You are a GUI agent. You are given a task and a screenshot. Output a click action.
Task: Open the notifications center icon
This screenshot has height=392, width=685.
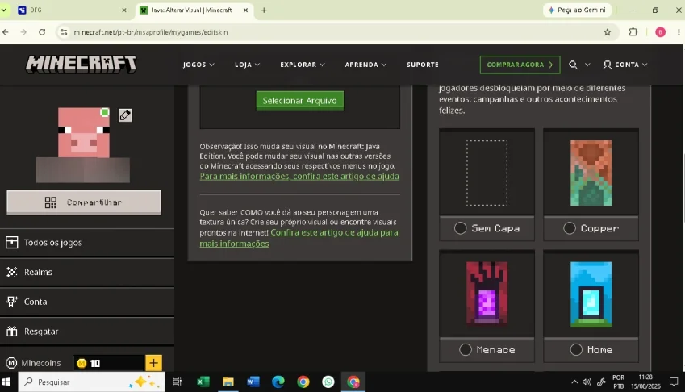click(674, 382)
